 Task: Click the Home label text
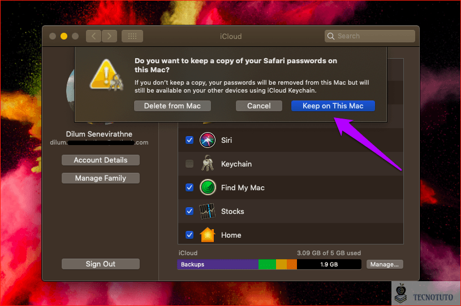coord(231,235)
